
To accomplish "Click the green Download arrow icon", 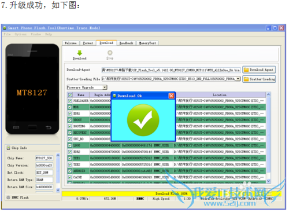I will coord(79,53).
